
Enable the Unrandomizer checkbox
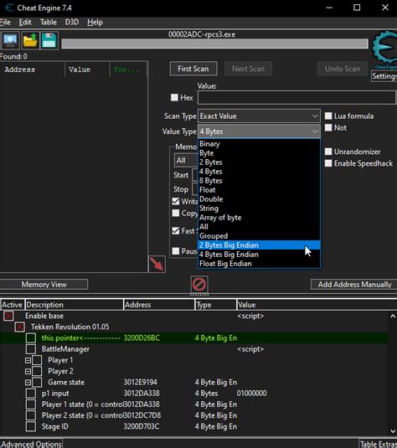click(x=328, y=152)
